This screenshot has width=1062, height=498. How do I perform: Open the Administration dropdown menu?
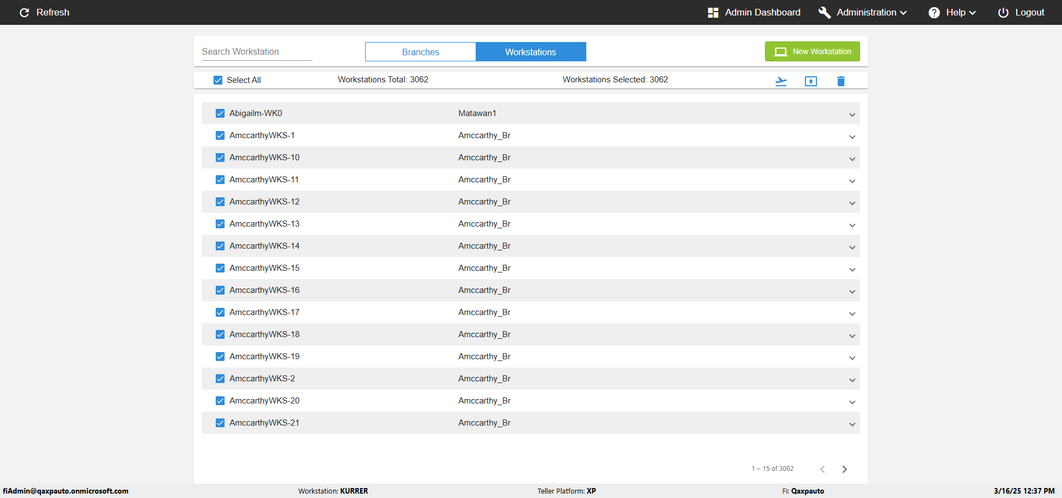tap(863, 12)
